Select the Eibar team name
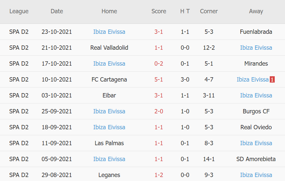 click(109, 95)
